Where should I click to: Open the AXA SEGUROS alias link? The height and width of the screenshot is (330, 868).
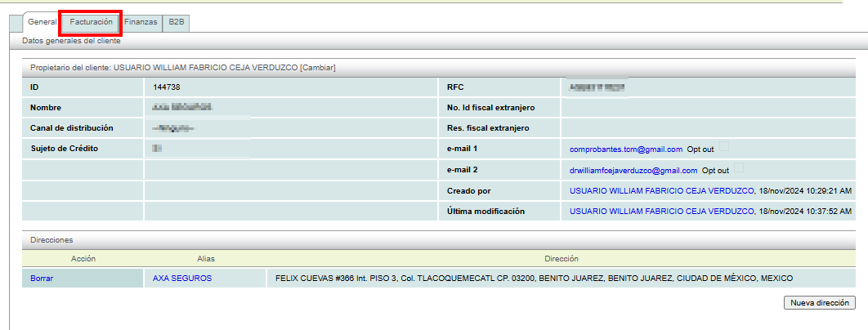(x=181, y=279)
